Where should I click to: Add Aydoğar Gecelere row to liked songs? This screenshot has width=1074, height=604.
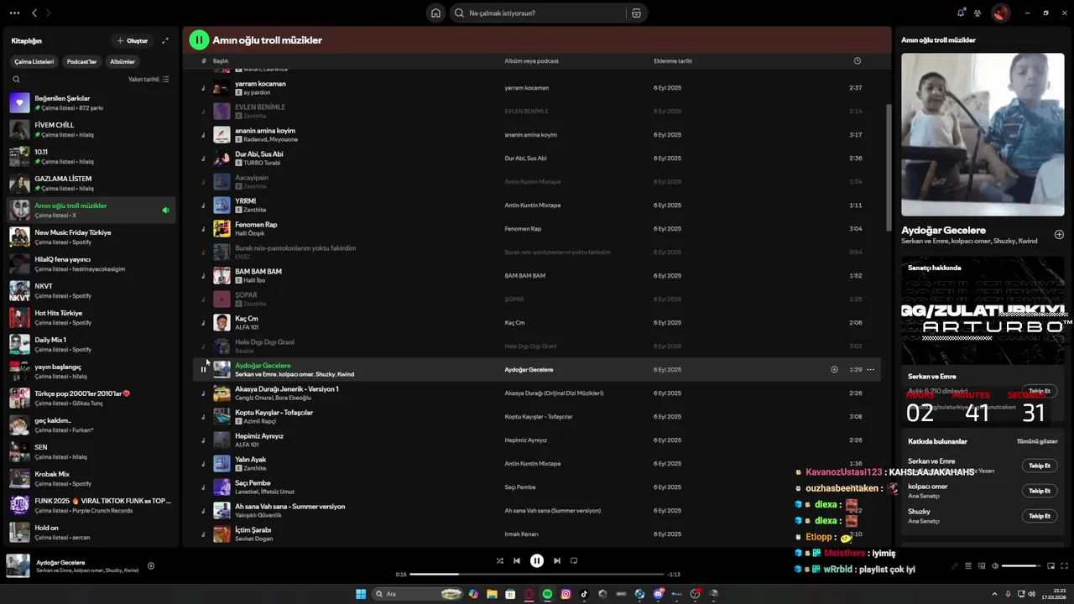click(x=834, y=369)
